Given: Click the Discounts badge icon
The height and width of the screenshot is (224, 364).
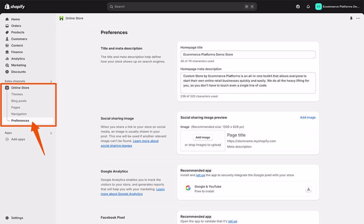Looking at the screenshot, I should (x=7, y=72).
